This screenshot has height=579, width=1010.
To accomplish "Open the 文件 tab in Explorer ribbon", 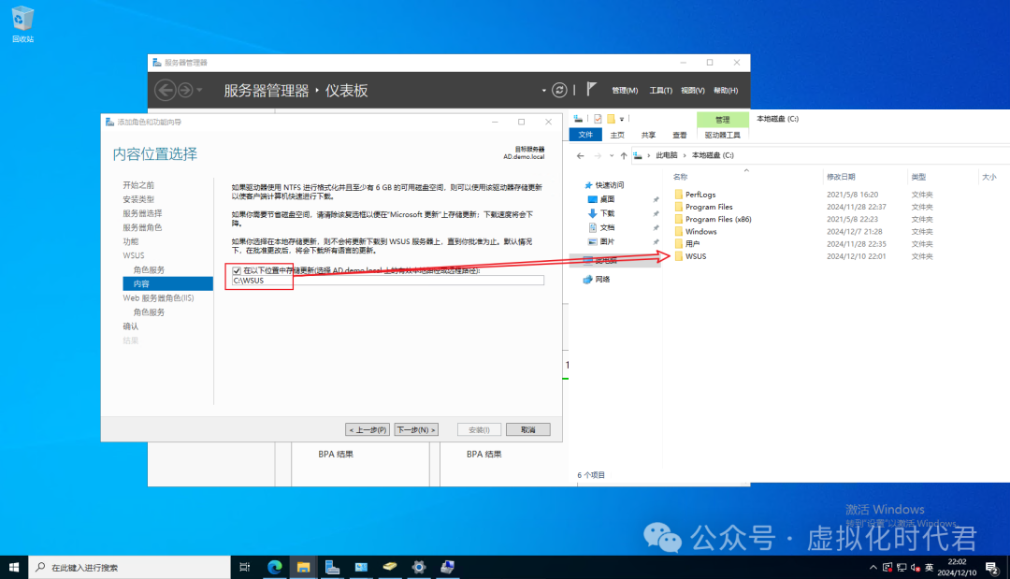I will (585, 135).
